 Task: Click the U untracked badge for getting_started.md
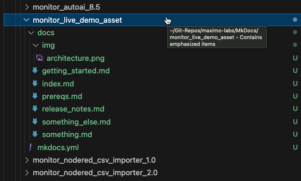pyautogui.click(x=295, y=70)
